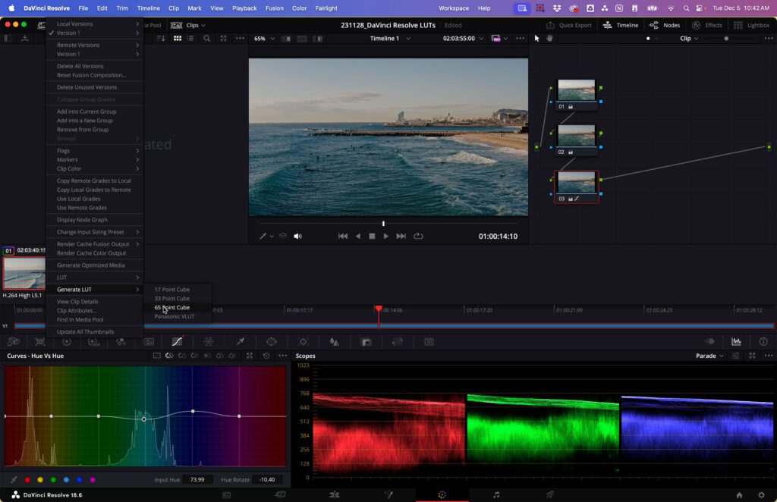
Task: Toggle Nodes panel visibility
Action: click(665, 25)
